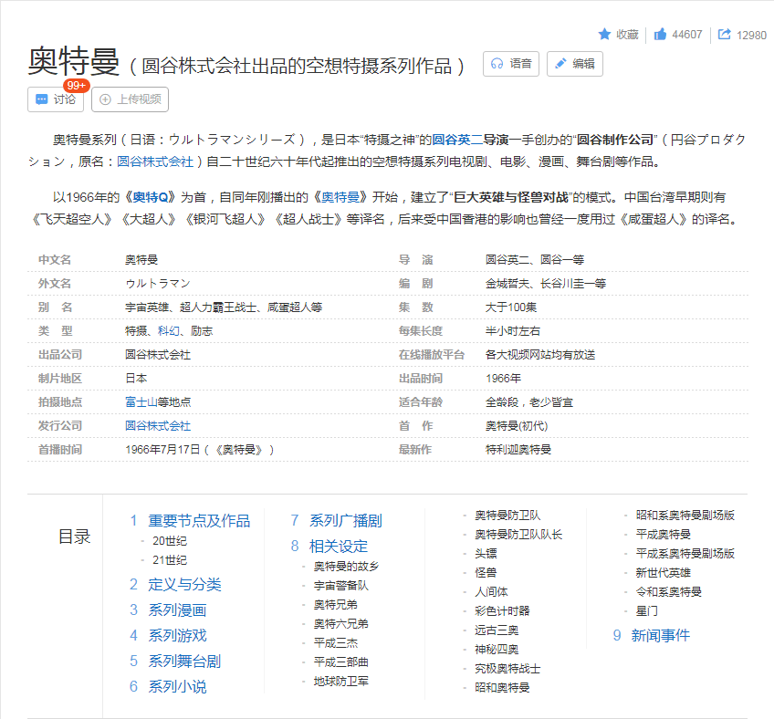Click the 特利迦奥特曼 value in 最新作 row
Screen dimensions: 774x719
point(518,450)
